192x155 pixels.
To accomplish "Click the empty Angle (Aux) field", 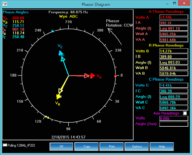I will pyautogui.click(x=174, y=124).
